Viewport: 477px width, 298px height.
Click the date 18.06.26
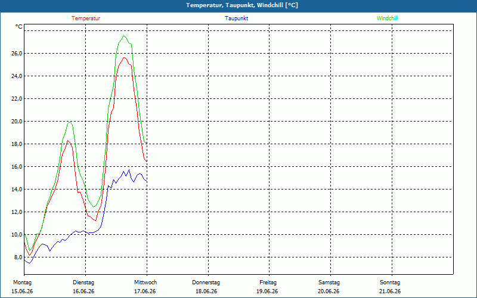pyautogui.click(x=206, y=291)
